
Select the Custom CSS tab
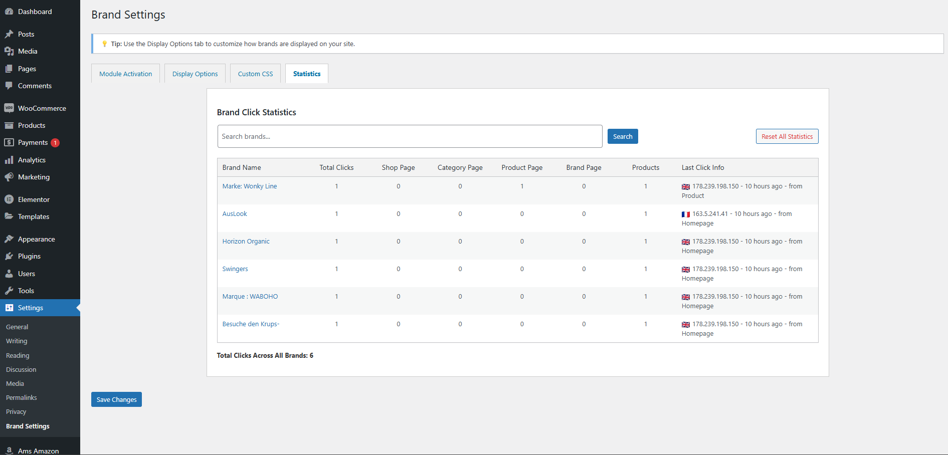pos(255,74)
